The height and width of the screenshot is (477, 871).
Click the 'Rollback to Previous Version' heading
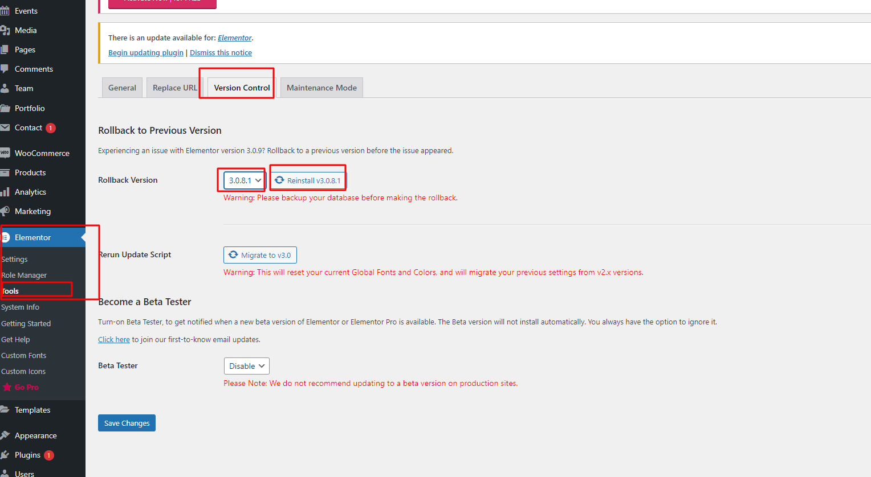(x=160, y=130)
